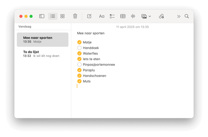The width and height of the screenshot is (208, 137).
Task: Add a link to note
Action: click(x=161, y=16)
